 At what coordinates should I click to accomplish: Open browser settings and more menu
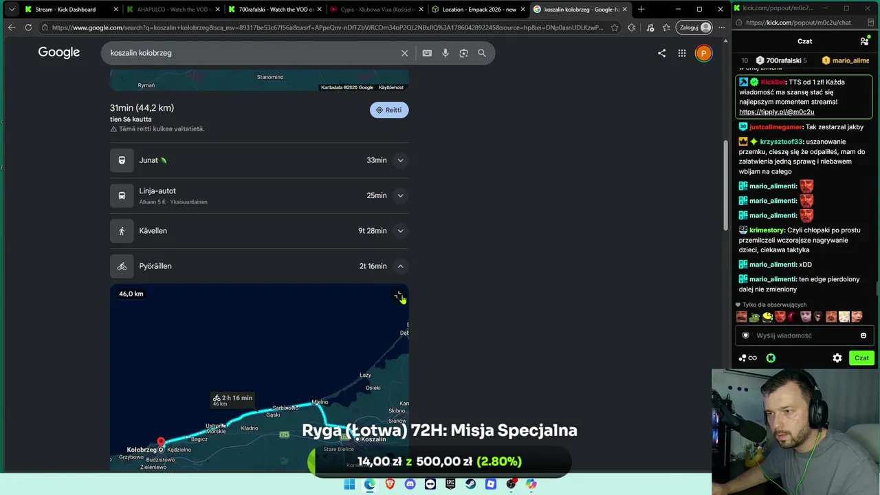pos(720,27)
